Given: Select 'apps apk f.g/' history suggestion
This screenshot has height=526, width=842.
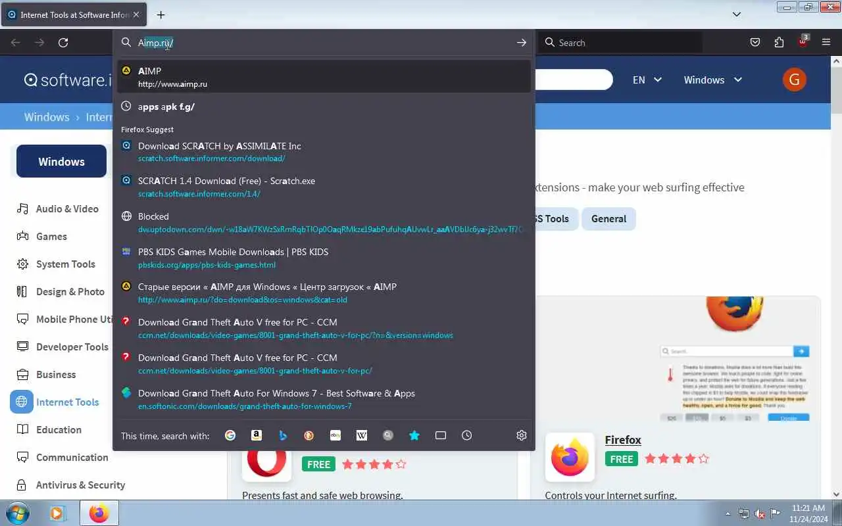Looking at the screenshot, I should point(324,106).
